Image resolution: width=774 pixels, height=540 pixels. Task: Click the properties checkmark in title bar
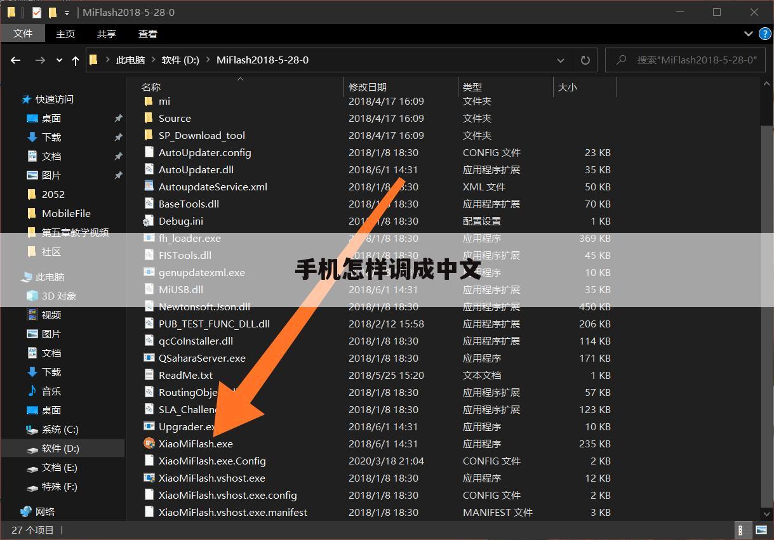(36, 12)
